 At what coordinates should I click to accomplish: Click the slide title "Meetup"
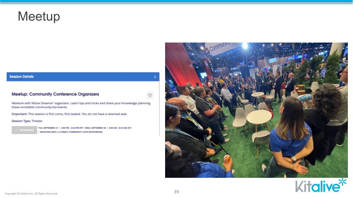tap(39, 16)
